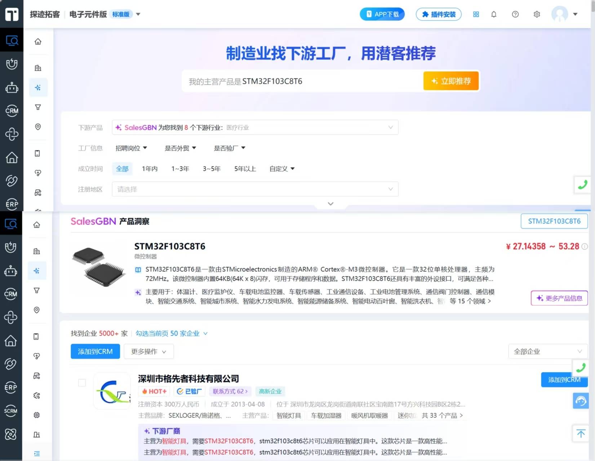Open the account dropdown arrow beside the avatar
The height and width of the screenshot is (461, 595).
pyautogui.click(x=575, y=14)
